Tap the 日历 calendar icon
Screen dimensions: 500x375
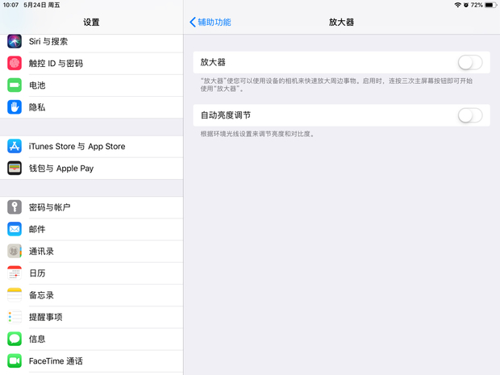pyautogui.click(x=15, y=273)
